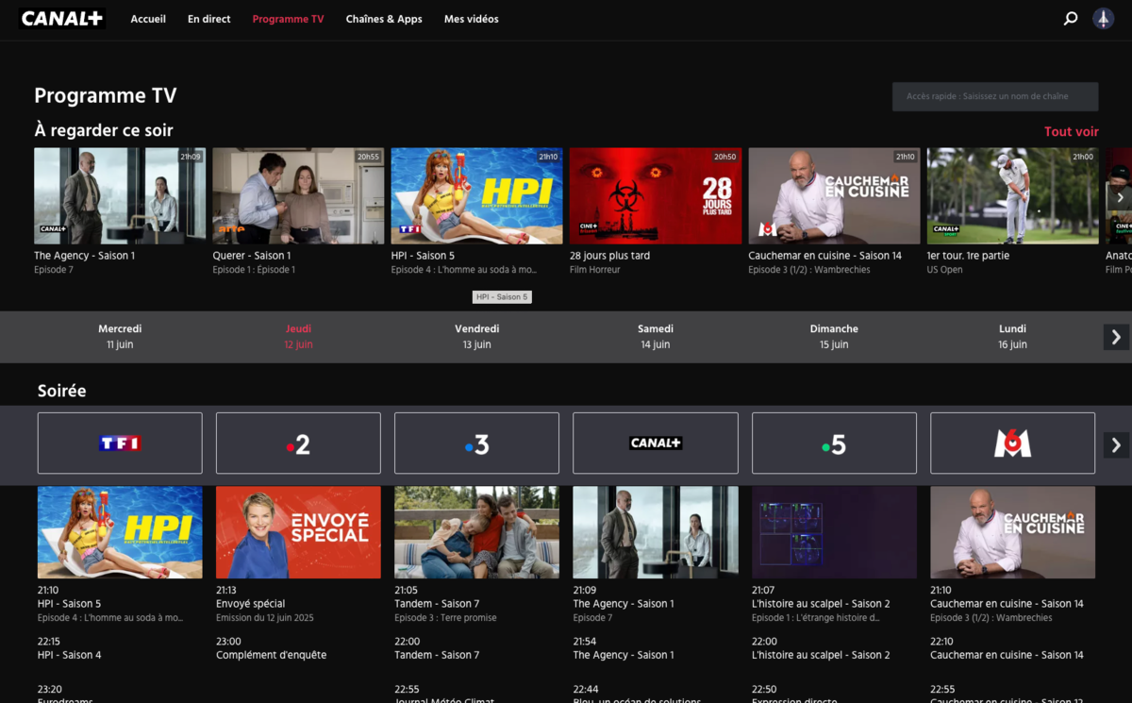
Task: Open The Agency thumbnail under CANAL+ column
Action: coord(656,532)
